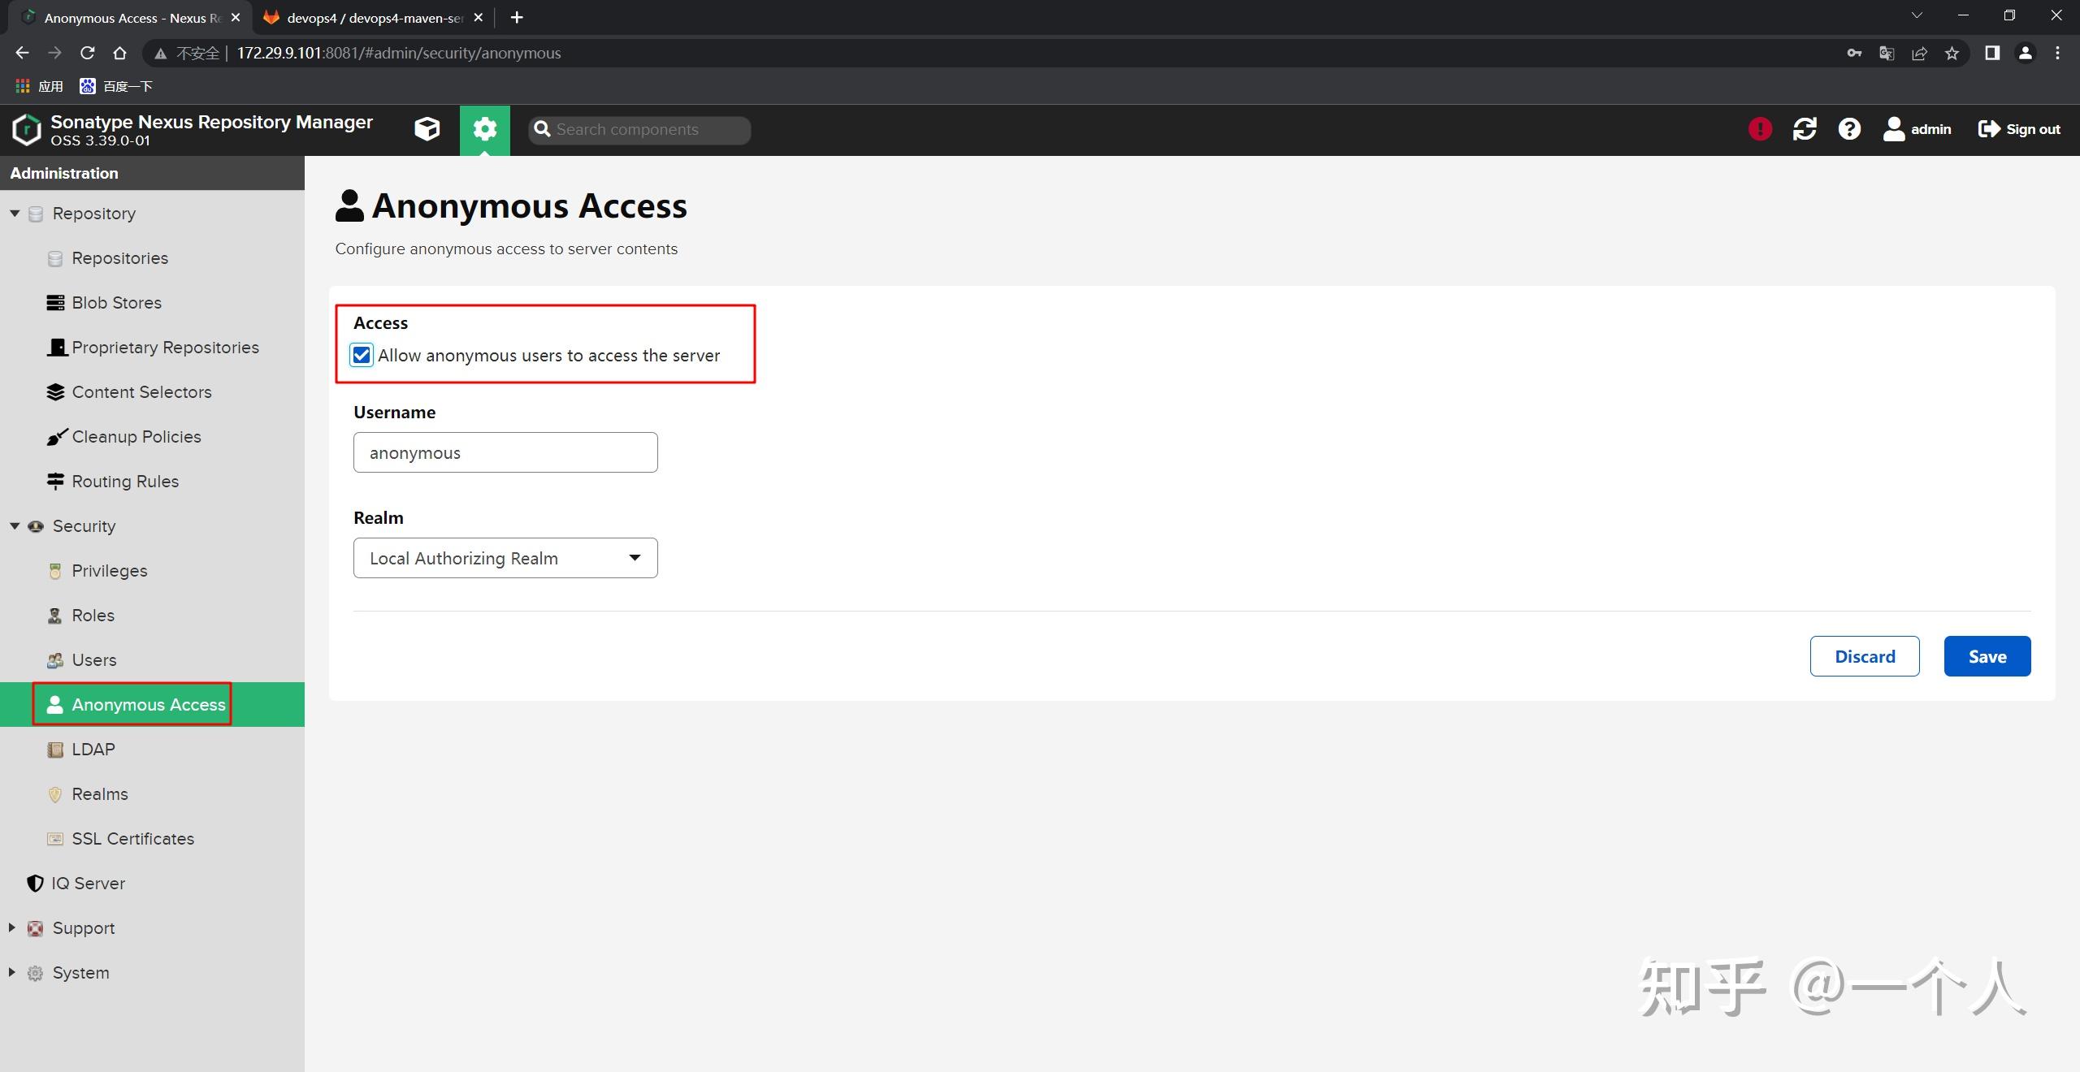Expand the System tree section

click(12, 972)
